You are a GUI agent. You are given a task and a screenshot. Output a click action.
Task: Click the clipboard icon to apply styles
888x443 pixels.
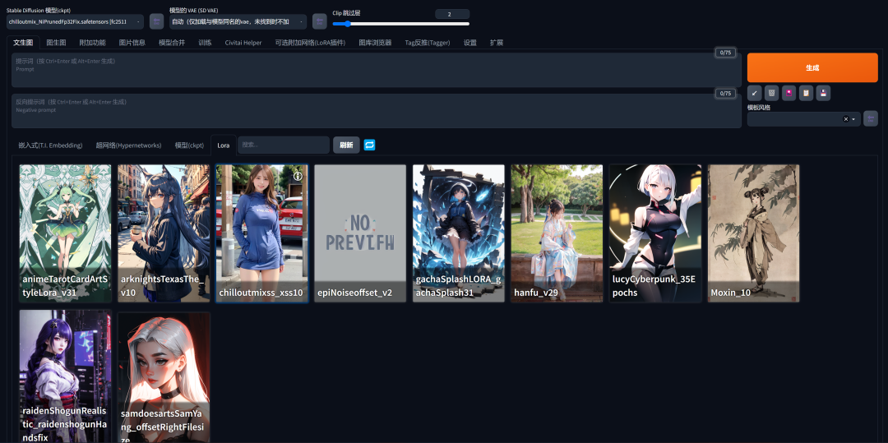(x=806, y=93)
